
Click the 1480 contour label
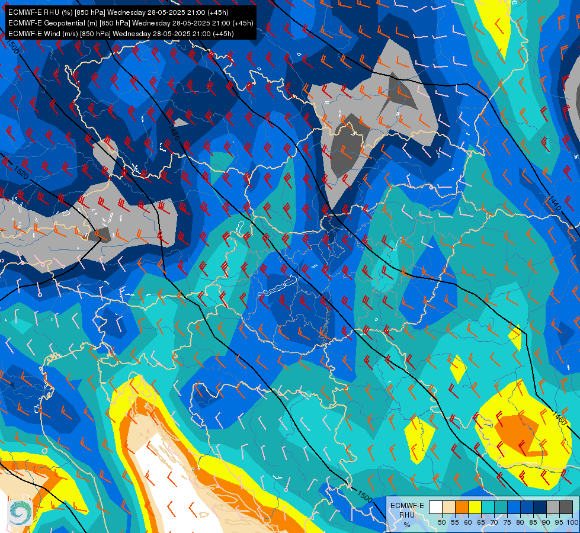click(x=174, y=133)
